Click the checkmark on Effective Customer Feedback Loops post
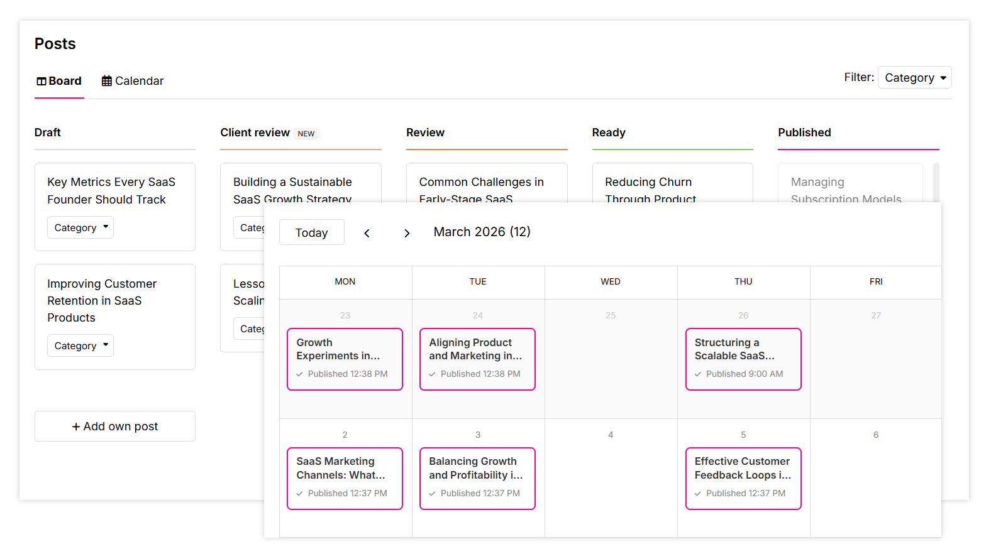Screen dimensions: 991x554 pyautogui.click(x=698, y=494)
